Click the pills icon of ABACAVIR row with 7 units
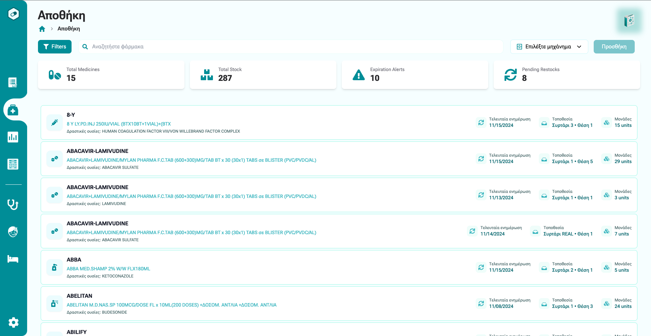The width and height of the screenshot is (651, 336). 55,231
